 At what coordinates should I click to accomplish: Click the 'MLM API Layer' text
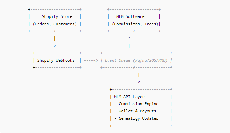click(x=129, y=97)
